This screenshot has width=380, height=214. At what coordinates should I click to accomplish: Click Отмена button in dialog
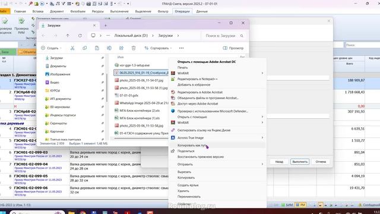tap(321, 162)
